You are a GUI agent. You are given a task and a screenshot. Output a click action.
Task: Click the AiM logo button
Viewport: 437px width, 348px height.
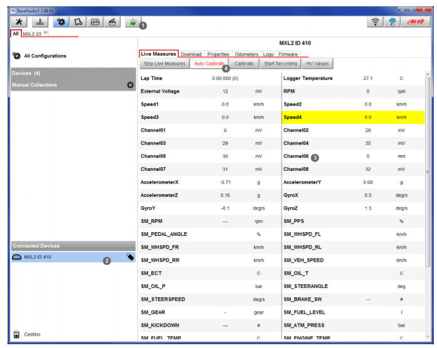[416, 22]
